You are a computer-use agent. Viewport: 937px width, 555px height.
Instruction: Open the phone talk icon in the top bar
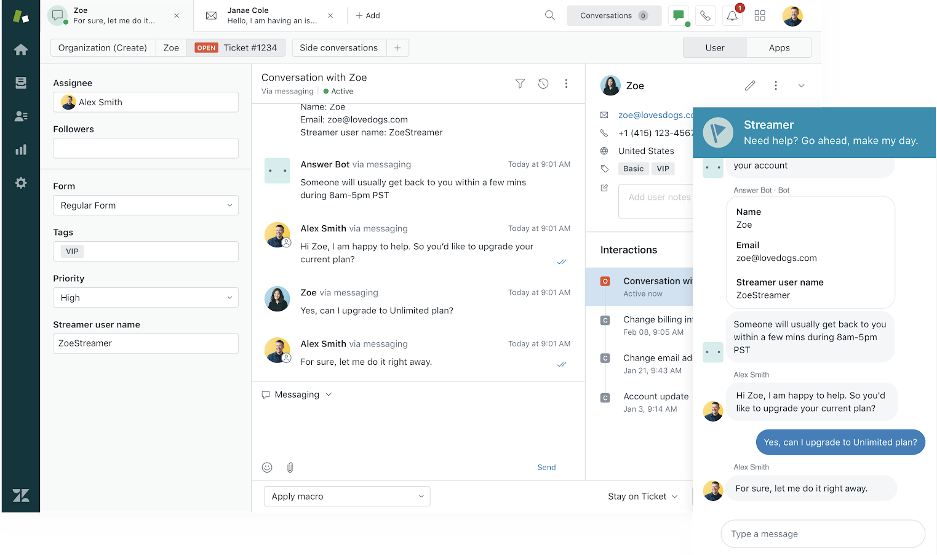pos(706,16)
